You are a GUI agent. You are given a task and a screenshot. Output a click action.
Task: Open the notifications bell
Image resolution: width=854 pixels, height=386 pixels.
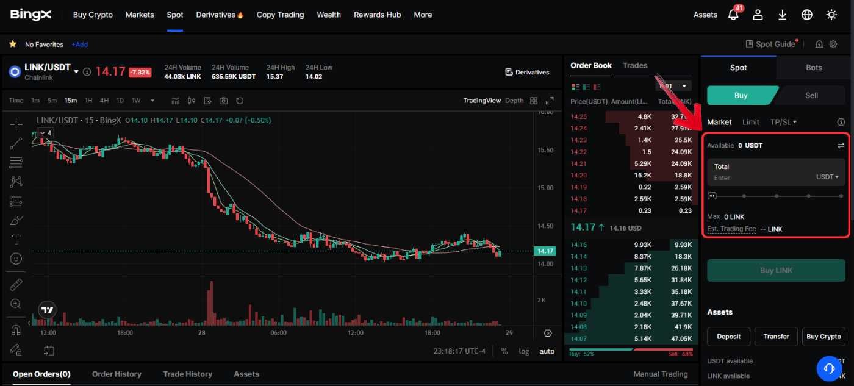(734, 15)
